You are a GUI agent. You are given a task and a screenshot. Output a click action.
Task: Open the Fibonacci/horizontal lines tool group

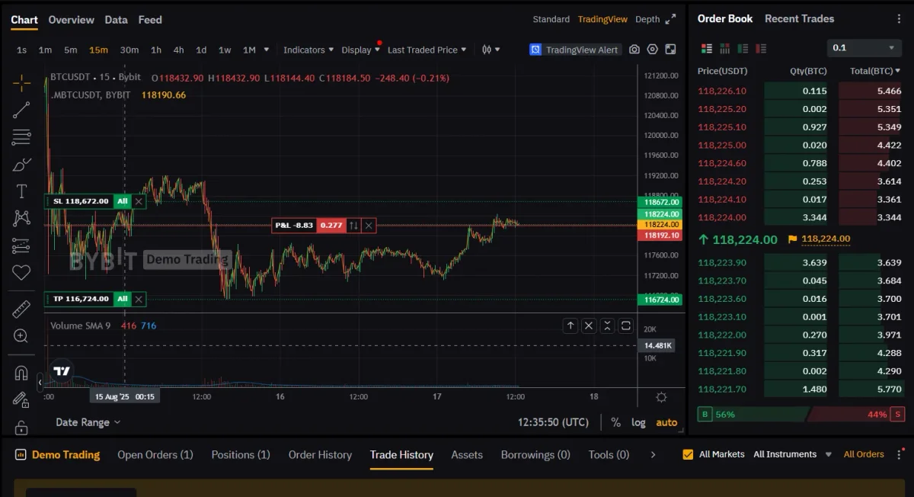pos(21,138)
